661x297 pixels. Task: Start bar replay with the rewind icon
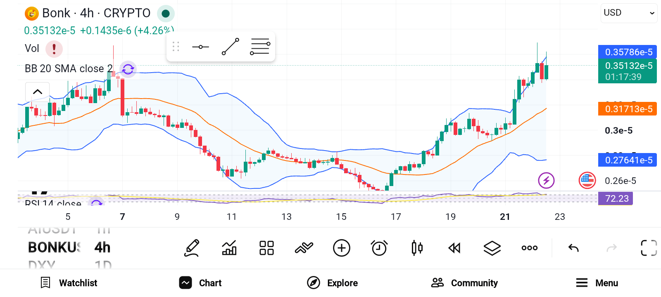click(454, 248)
